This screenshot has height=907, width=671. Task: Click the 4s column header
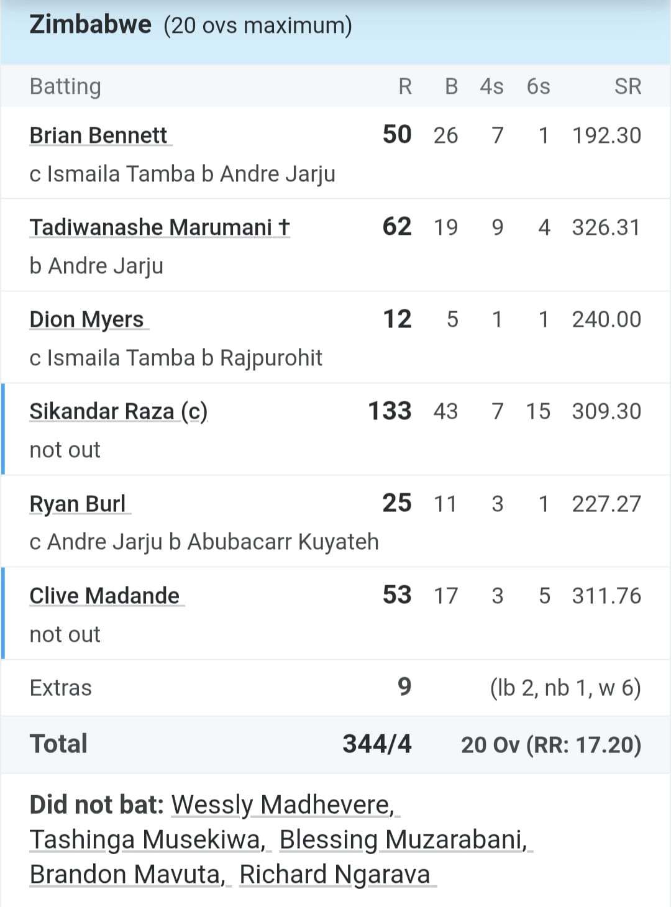point(491,86)
